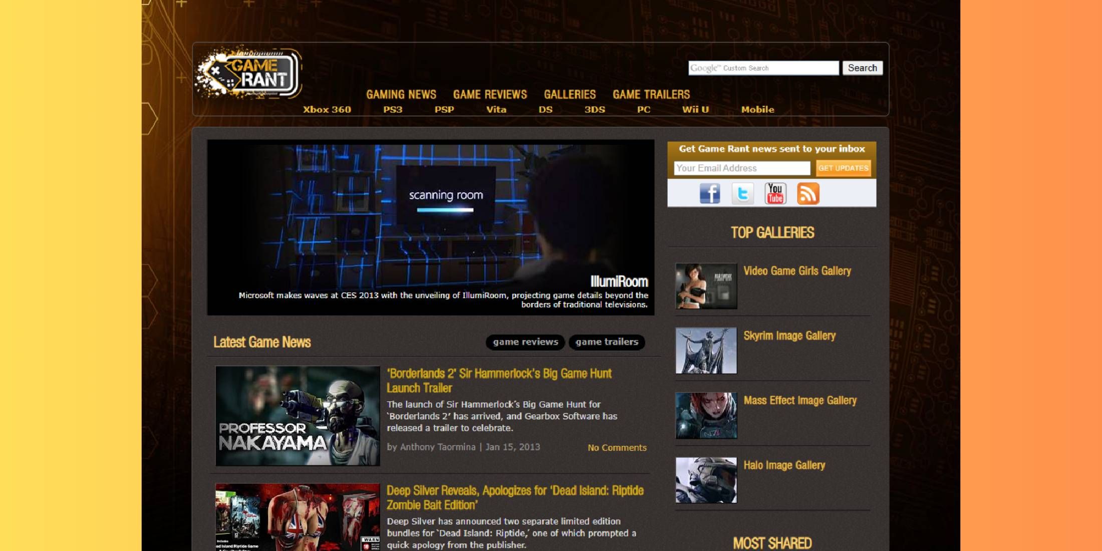This screenshot has width=1102, height=551.
Task: Open the Gaming News menu
Action: (401, 95)
